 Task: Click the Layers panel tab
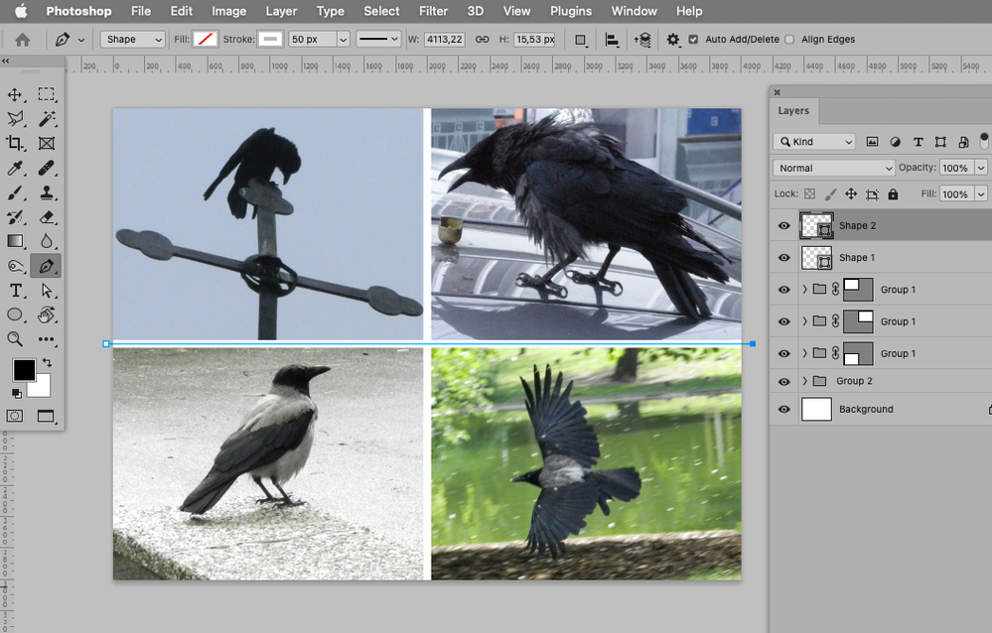(x=793, y=111)
